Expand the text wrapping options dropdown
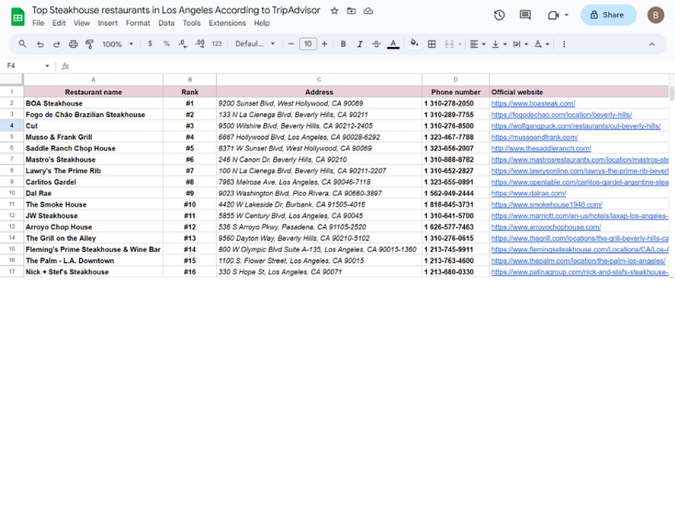 click(x=526, y=43)
